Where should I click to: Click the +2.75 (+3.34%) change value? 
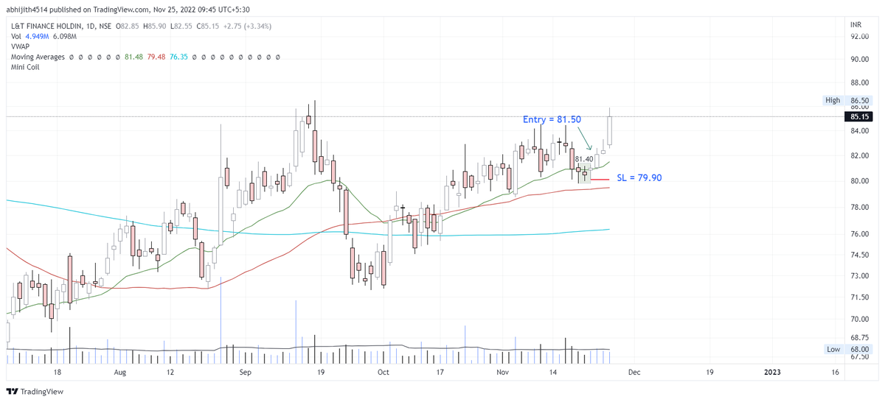pyautogui.click(x=246, y=26)
